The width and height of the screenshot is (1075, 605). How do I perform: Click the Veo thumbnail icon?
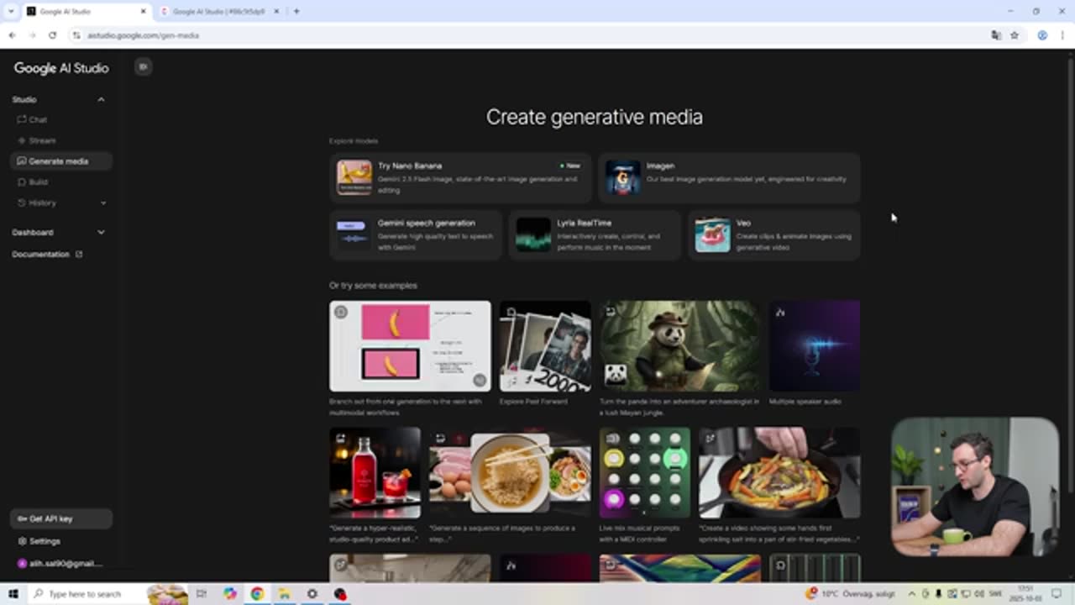pos(712,235)
